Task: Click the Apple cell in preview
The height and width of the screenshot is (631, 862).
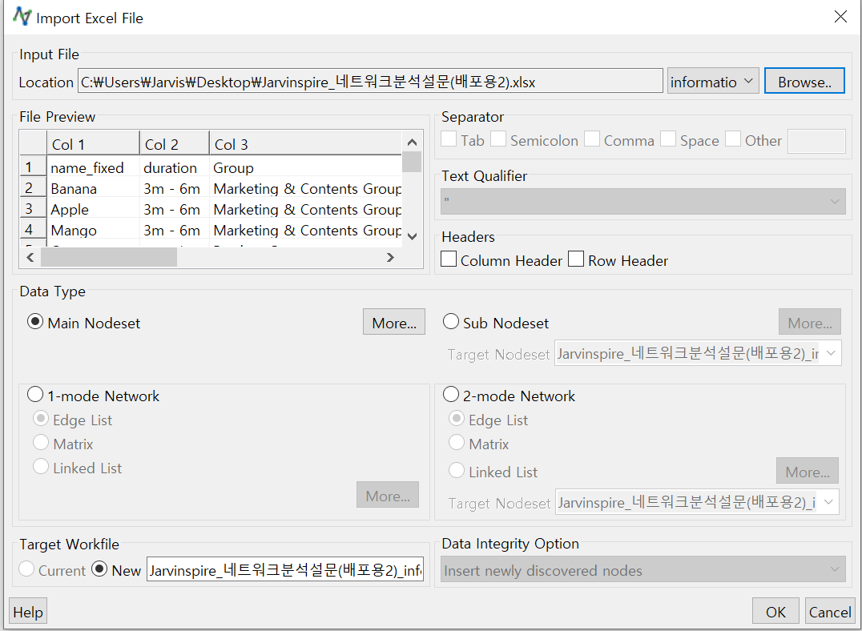Action: [93, 209]
